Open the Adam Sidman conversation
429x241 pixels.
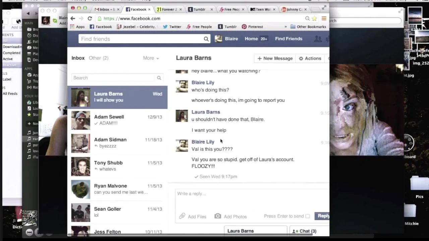[117, 143]
